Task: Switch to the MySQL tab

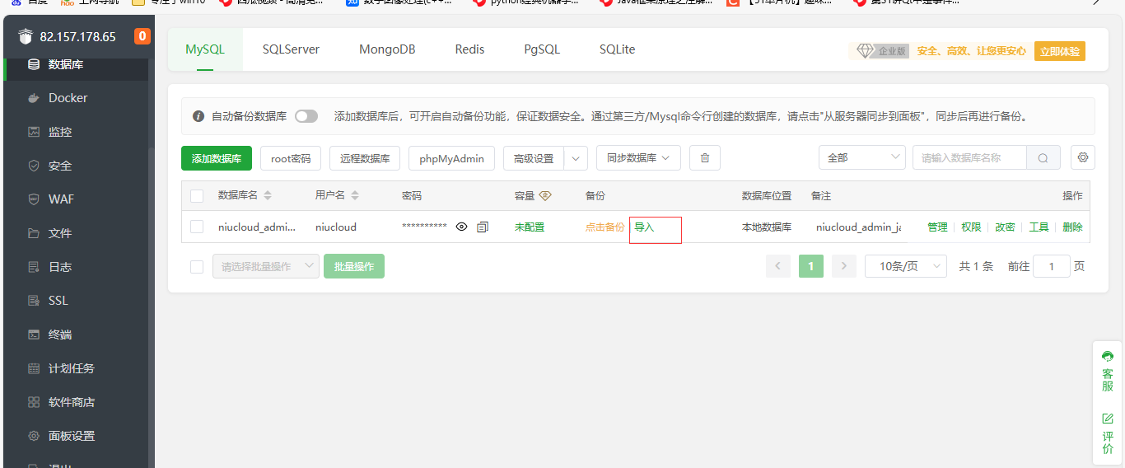Action: pyautogui.click(x=205, y=49)
